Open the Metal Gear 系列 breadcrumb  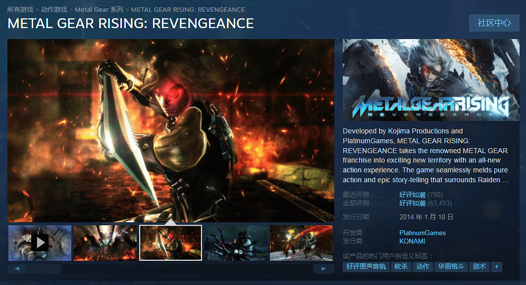pos(99,9)
